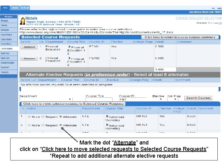The width and height of the screenshot is (222, 166).
Task: Select Alternate radio for MK104
Action: tap(61, 125)
